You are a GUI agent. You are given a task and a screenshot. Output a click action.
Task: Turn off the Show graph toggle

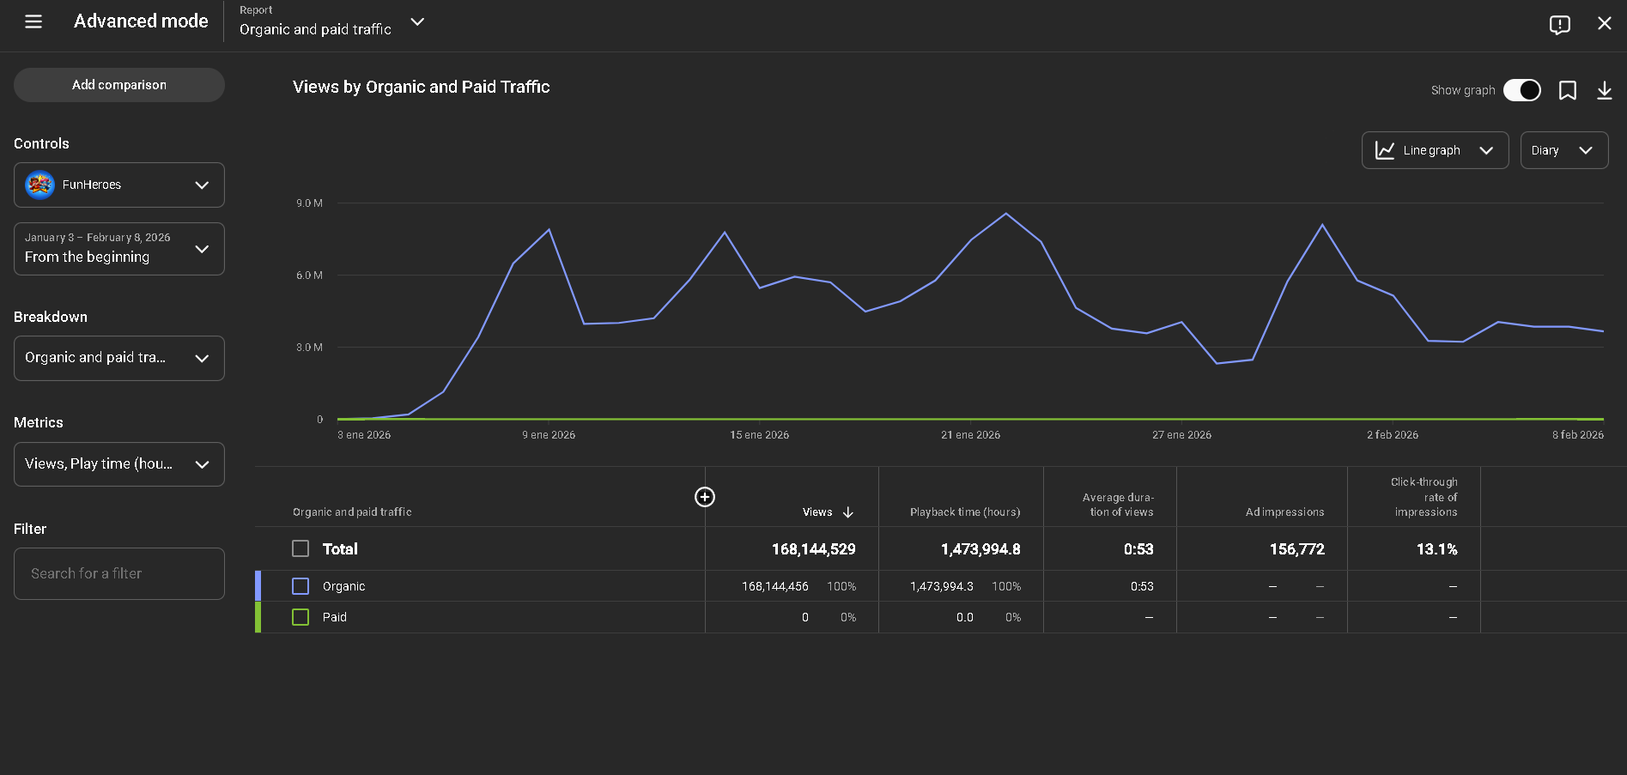coord(1521,90)
